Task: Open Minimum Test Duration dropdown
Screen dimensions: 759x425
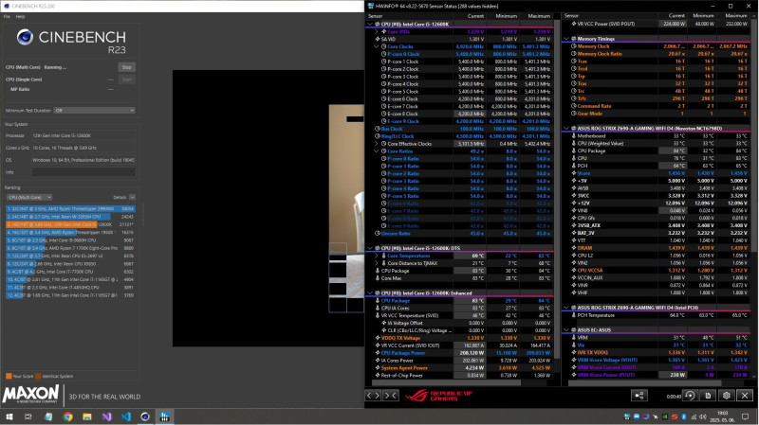Action: (94, 111)
